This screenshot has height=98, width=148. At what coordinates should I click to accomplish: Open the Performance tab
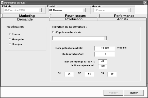pos(124,16)
